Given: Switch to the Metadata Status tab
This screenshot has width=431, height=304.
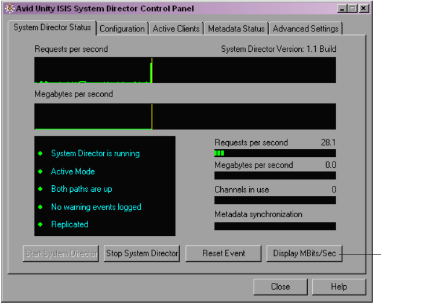Looking at the screenshot, I should pyautogui.click(x=236, y=29).
